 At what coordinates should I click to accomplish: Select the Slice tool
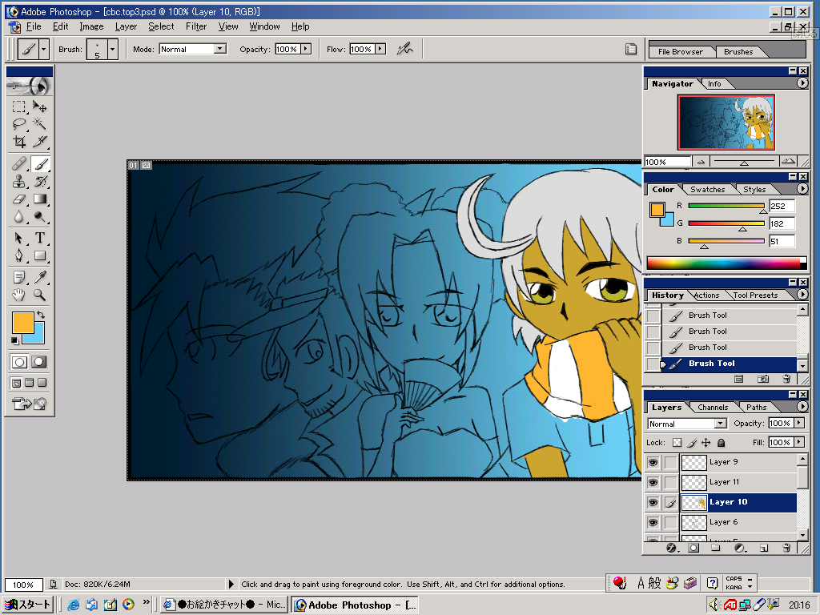tap(40, 142)
